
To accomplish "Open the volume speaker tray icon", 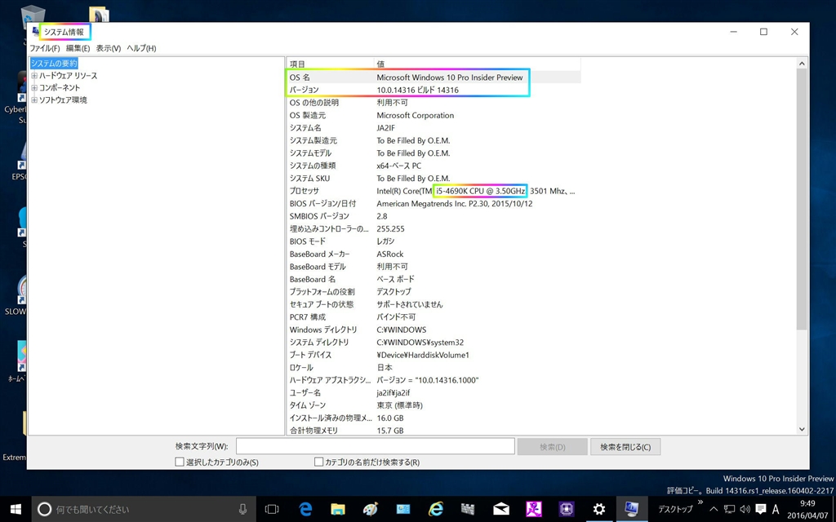I will click(745, 509).
